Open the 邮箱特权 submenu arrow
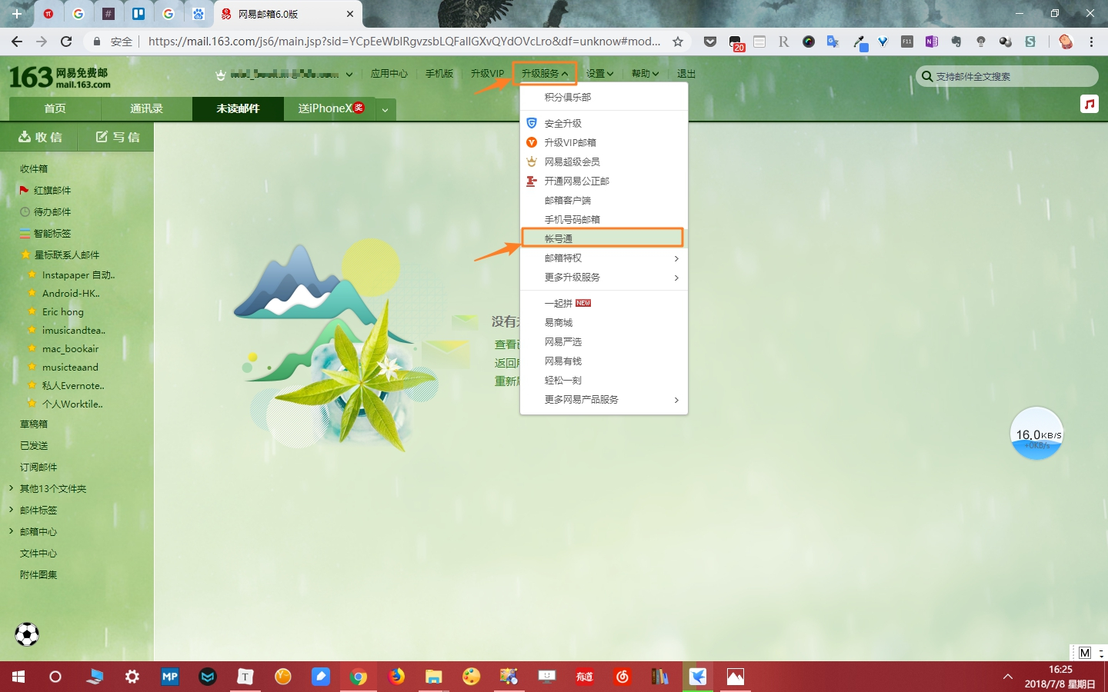The height and width of the screenshot is (692, 1108). click(676, 258)
